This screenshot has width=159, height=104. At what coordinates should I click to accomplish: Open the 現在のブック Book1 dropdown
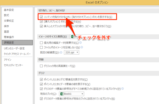[72, 94]
